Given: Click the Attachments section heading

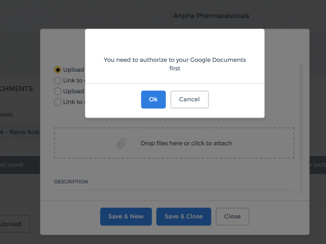Looking at the screenshot, I should click(17, 89).
